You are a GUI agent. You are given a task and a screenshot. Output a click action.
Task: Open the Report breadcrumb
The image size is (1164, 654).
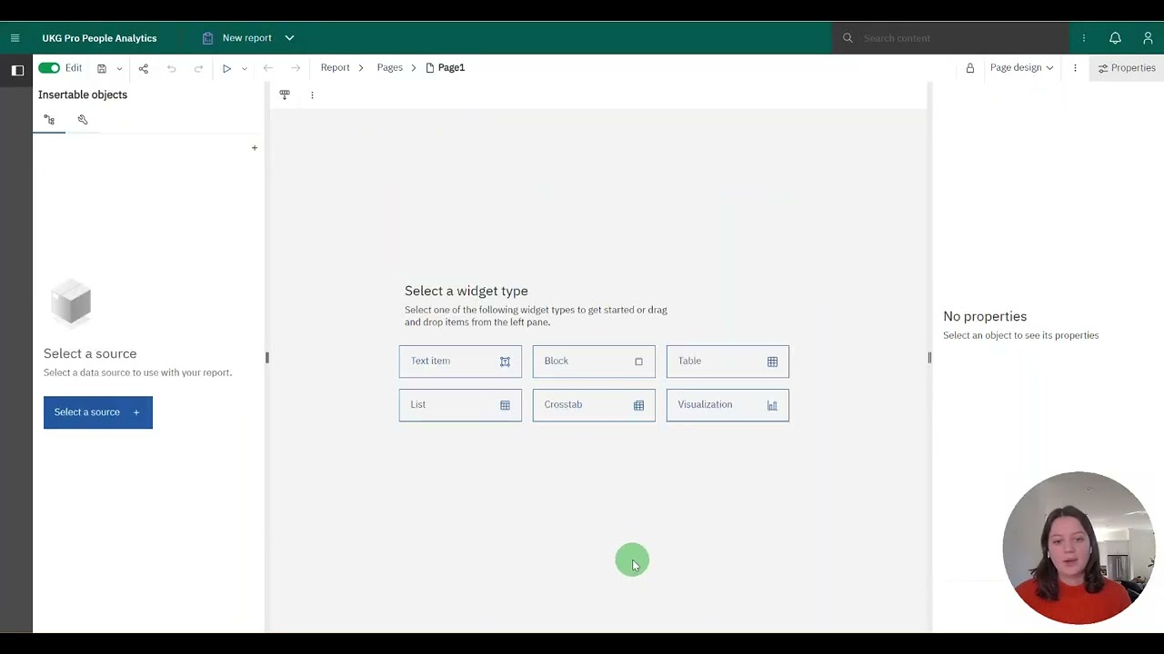pyautogui.click(x=335, y=67)
